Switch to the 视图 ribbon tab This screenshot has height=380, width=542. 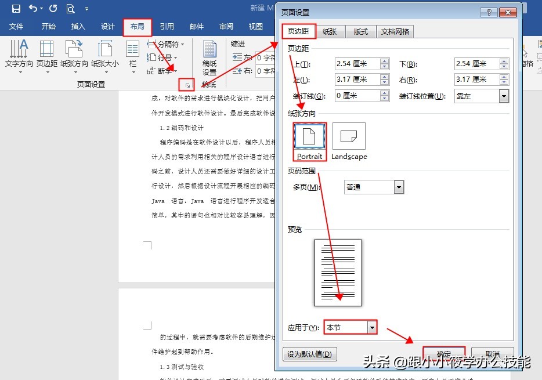click(256, 27)
